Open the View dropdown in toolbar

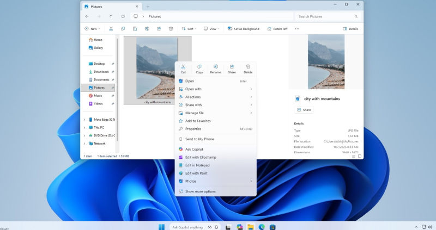coord(211,29)
